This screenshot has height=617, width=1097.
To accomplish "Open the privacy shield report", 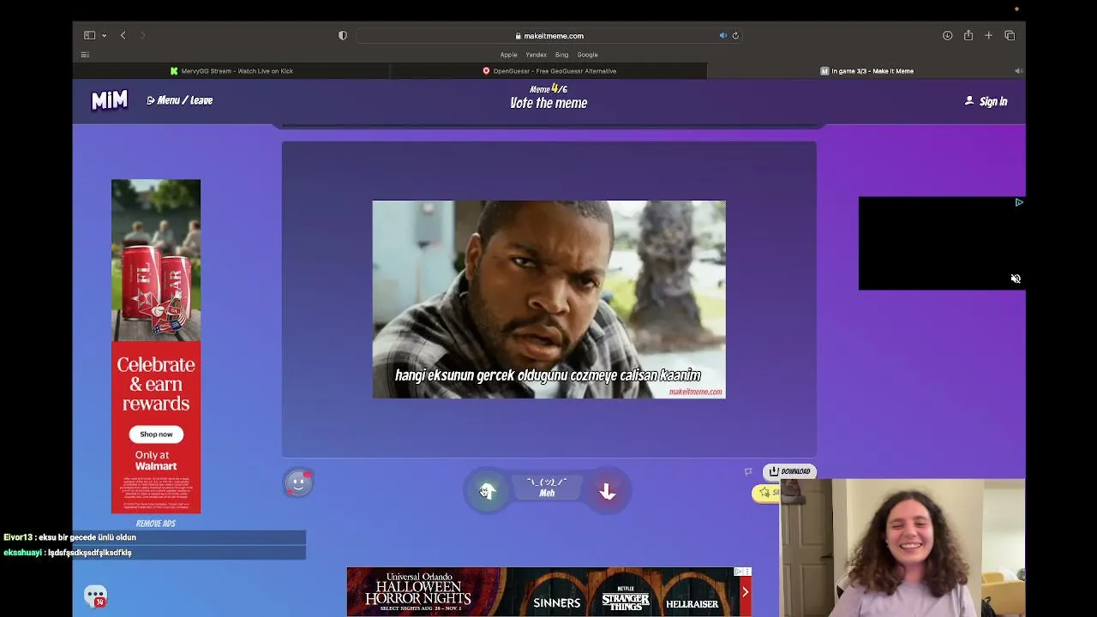I will coord(343,35).
